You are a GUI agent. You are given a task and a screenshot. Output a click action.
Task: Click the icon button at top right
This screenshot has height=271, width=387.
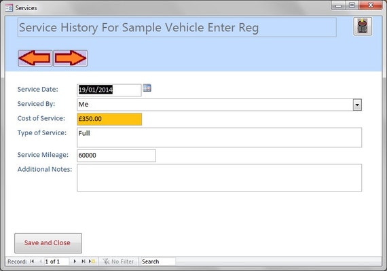(363, 26)
